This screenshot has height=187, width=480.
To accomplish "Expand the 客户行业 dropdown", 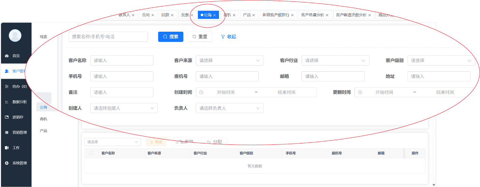I will [335, 61].
